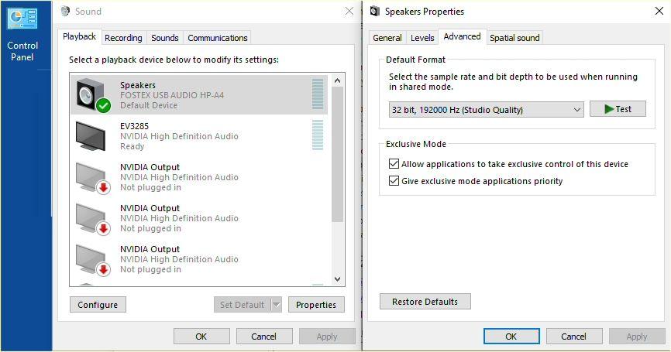Click Properties in the Sound window
The image size is (671, 352).
tap(316, 305)
